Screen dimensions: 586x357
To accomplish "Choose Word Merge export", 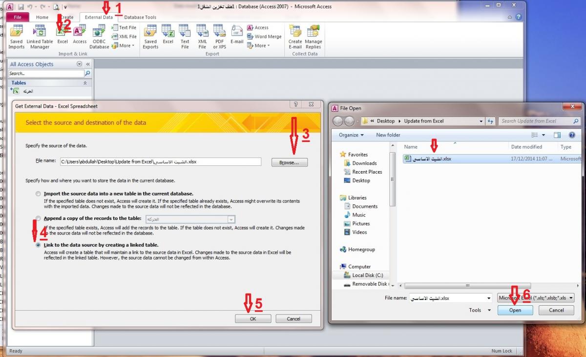I will tap(264, 37).
